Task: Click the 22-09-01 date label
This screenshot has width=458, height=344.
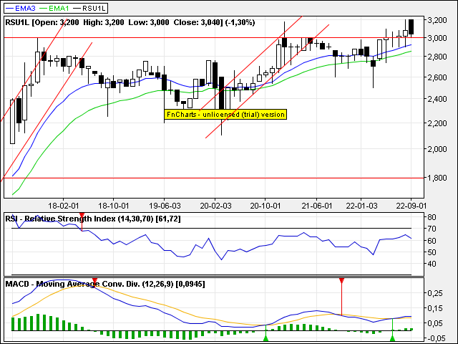Action: tap(411, 206)
